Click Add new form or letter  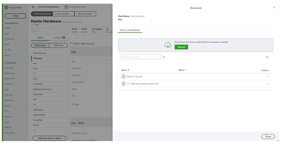coord(49,138)
